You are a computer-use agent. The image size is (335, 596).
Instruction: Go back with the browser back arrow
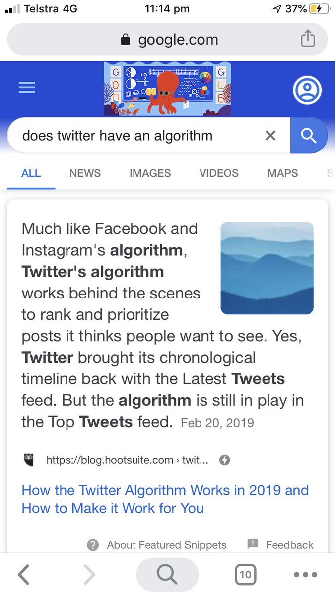coord(23,575)
